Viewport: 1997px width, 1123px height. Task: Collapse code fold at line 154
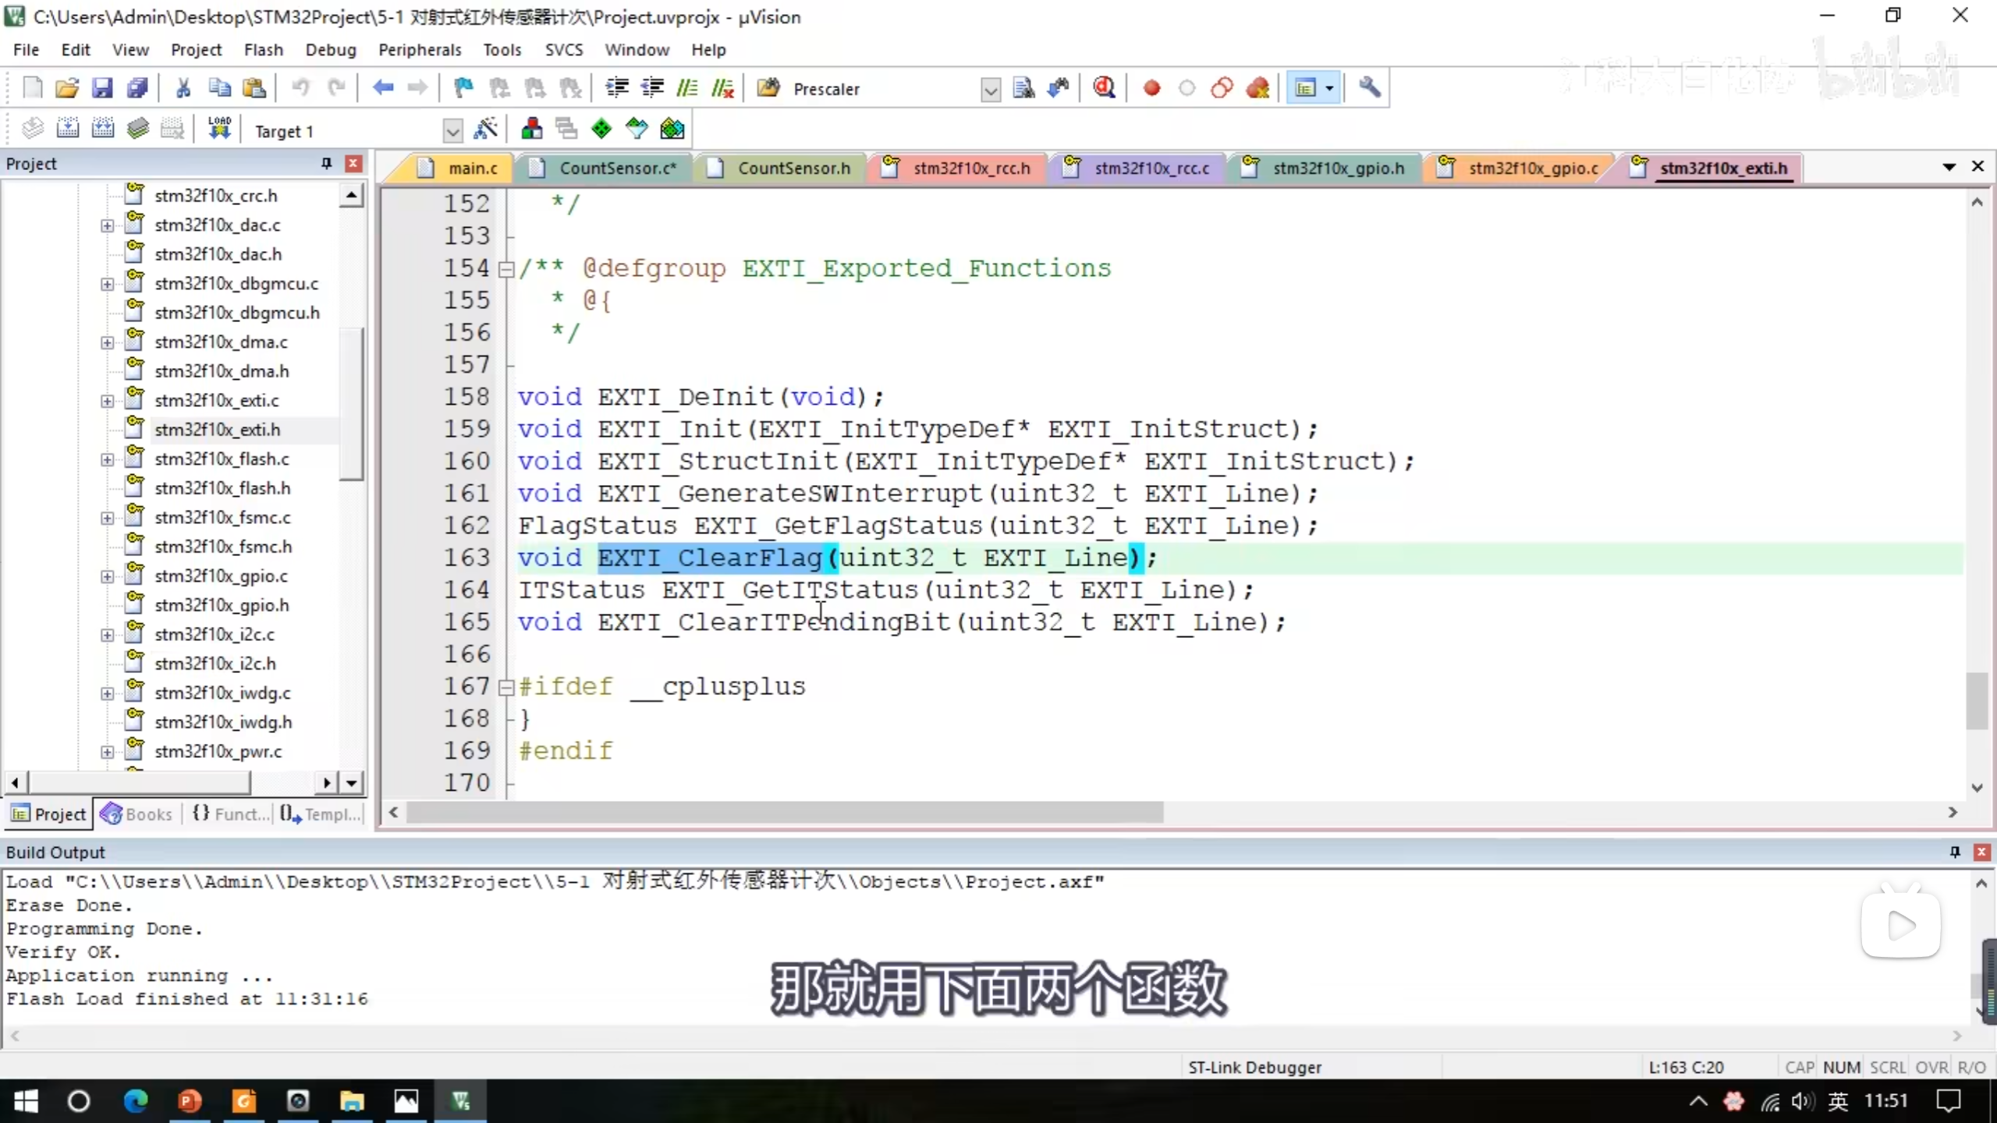(x=506, y=269)
